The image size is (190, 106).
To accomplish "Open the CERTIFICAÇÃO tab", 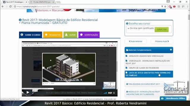I will coord(89,35).
